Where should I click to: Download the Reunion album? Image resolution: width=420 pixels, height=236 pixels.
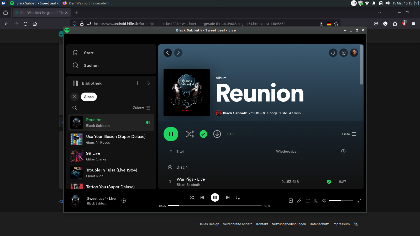217,134
